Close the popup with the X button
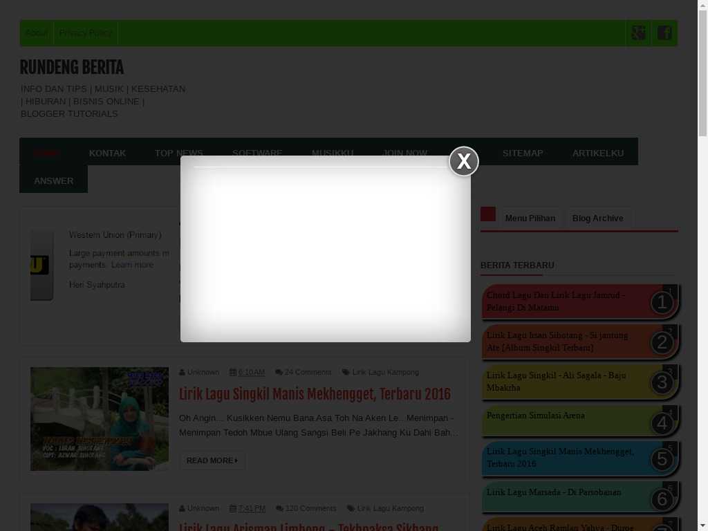Screen dimensions: 708x531 pyautogui.click(x=464, y=162)
